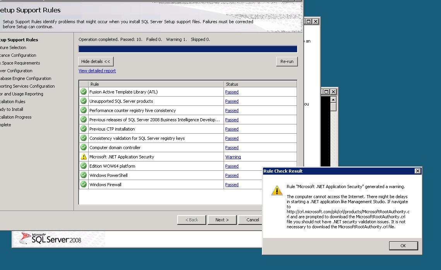This screenshot has height=270, width=441.
Task: Click green check icon for Fusion Active Template Library
Action: point(84,92)
